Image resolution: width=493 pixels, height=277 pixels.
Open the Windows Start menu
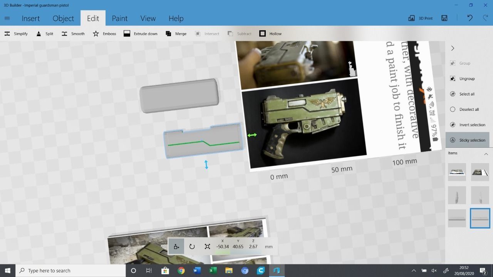point(7,270)
